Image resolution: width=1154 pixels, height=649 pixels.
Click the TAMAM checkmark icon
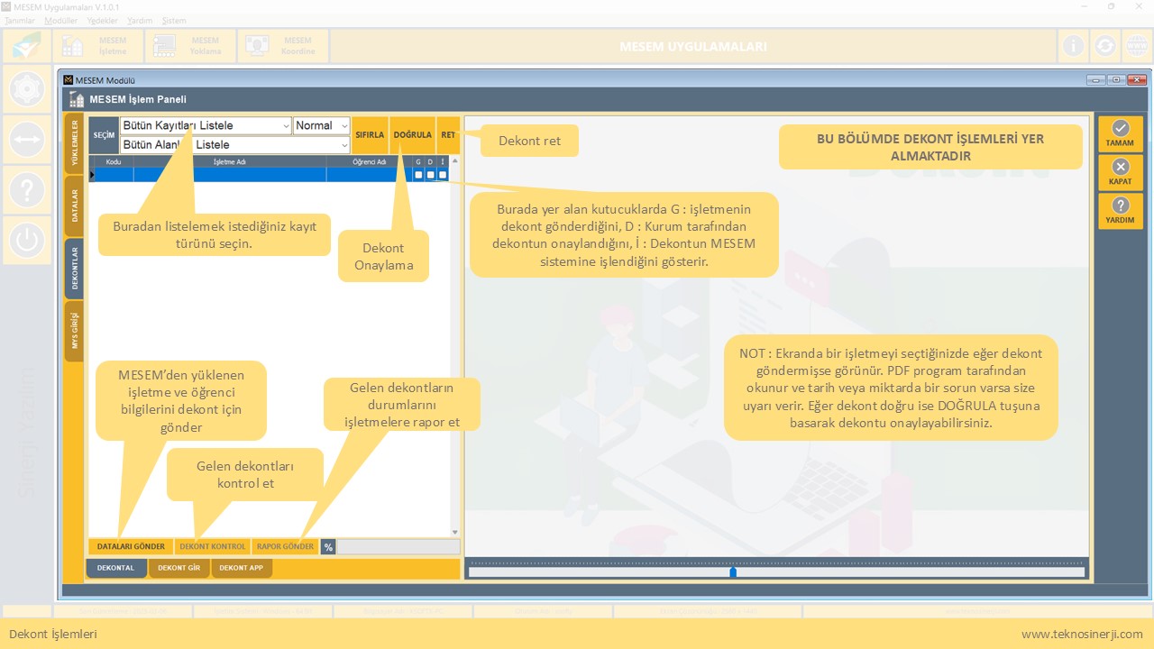click(1121, 130)
